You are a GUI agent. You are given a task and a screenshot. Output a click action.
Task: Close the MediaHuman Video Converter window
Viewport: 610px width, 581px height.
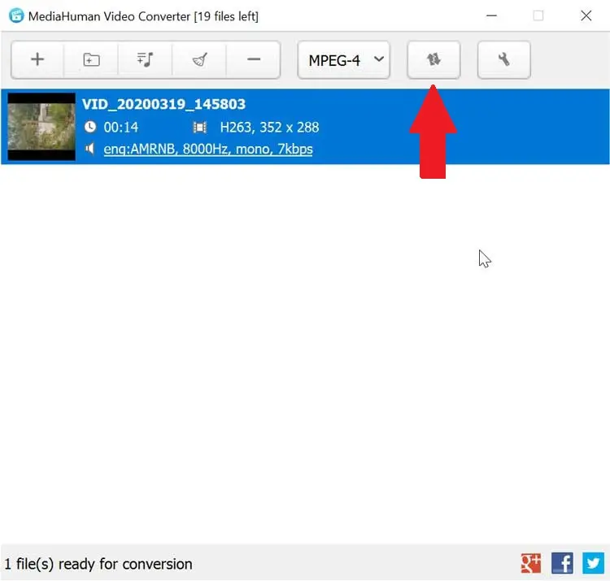(x=586, y=15)
